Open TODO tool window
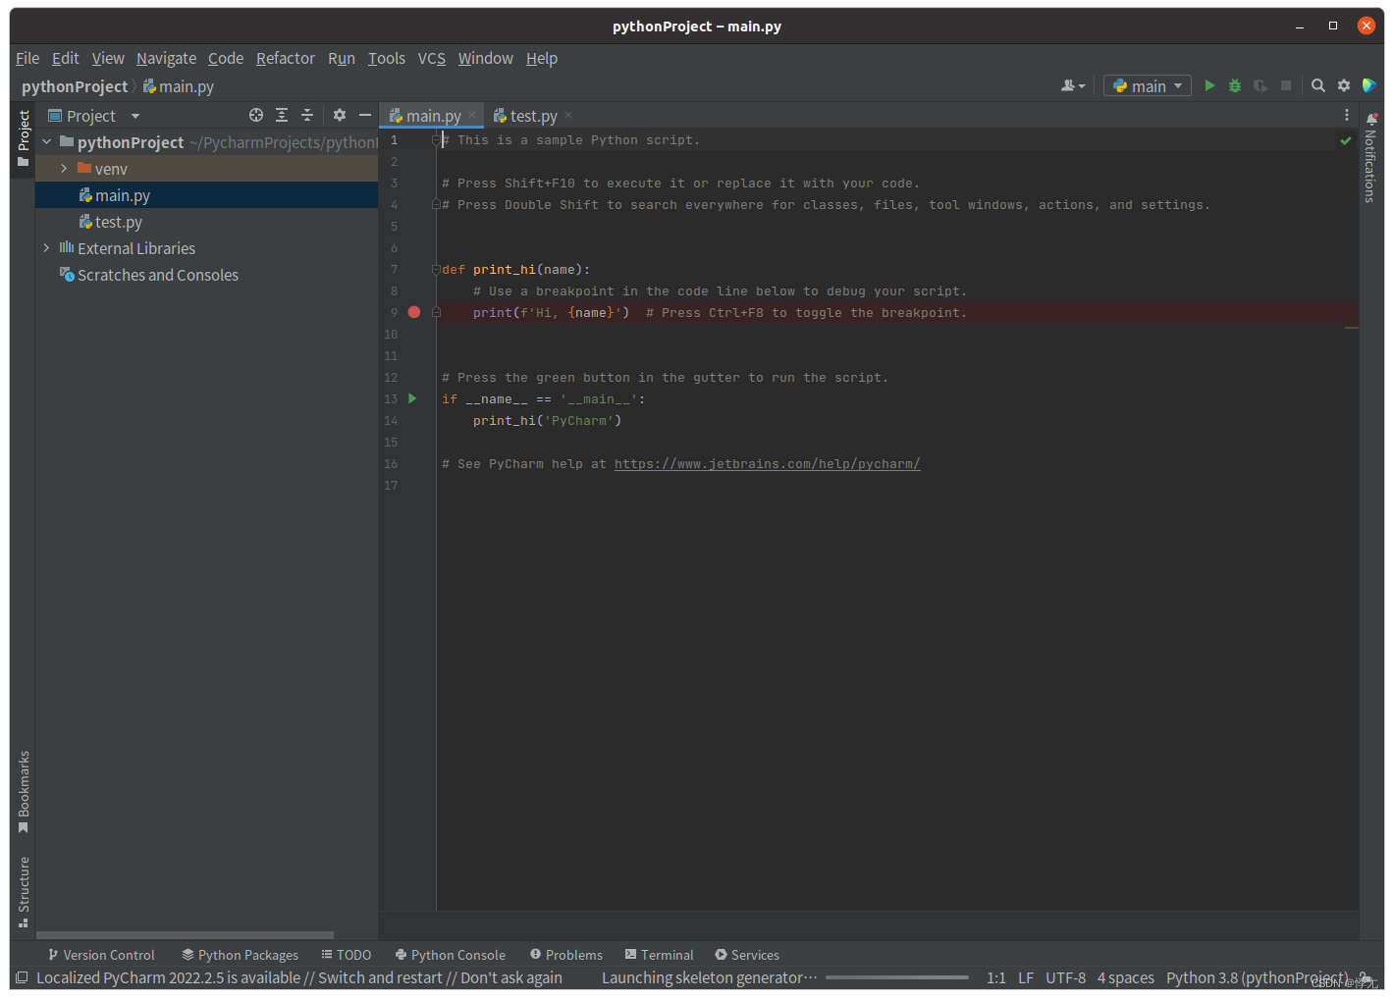The width and height of the screenshot is (1394, 999). [346, 955]
